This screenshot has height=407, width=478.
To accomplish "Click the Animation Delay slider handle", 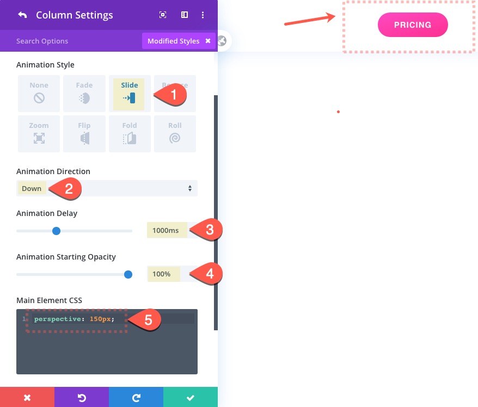I will pos(56,231).
